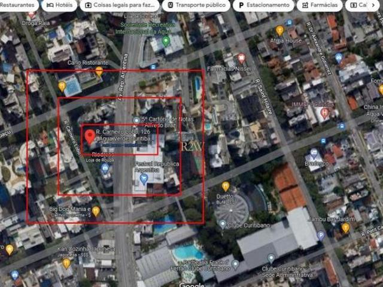Filter map by Hotéis chip
This screenshot has width=383, height=287.
pyautogui.click(x=60, y=5)
